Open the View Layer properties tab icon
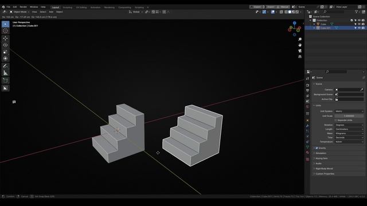Image resolution: width=367 pixels, height=206 pixels. click(x=307, y=96)
